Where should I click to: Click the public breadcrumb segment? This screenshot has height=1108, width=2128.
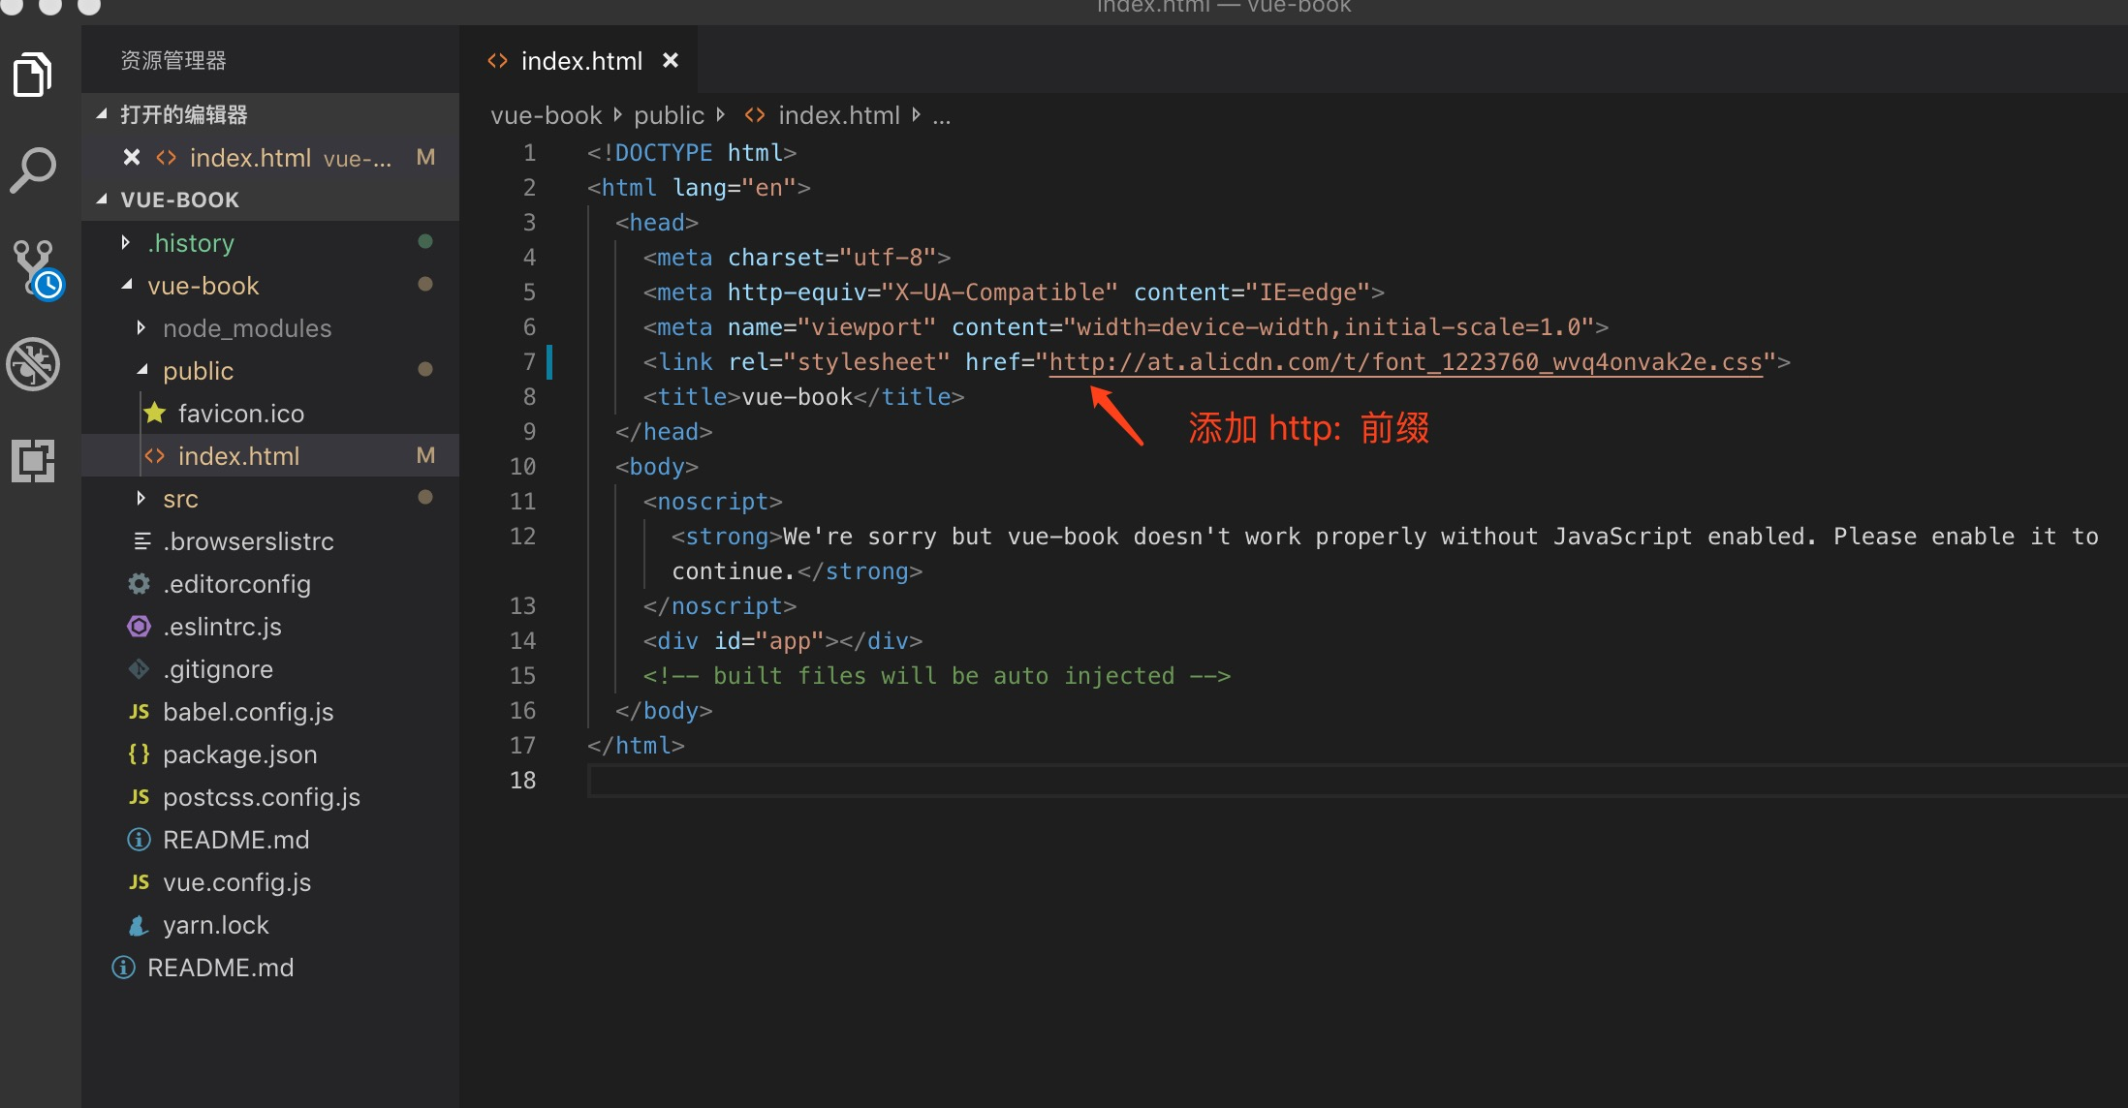point(669,115)
